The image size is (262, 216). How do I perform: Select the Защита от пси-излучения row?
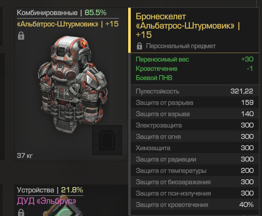(x=195, y=193)
